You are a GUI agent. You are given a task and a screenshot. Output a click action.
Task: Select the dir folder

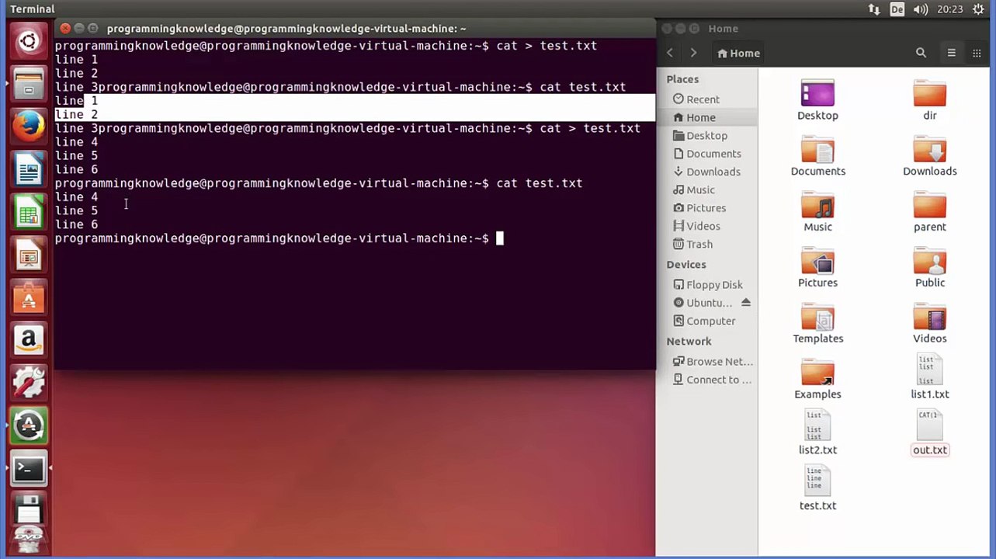pyautogui.click(x=930, y=100)
